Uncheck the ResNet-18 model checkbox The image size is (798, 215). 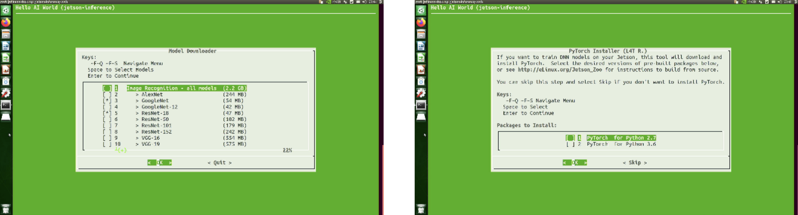click(107, 113)
